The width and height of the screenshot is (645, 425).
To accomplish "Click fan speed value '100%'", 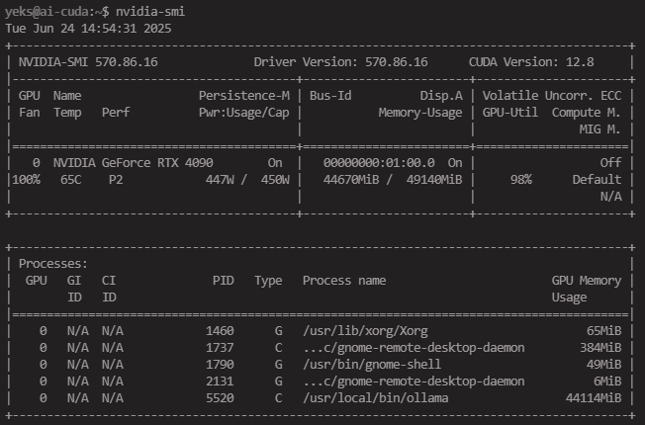I will (x=26, y=180).
